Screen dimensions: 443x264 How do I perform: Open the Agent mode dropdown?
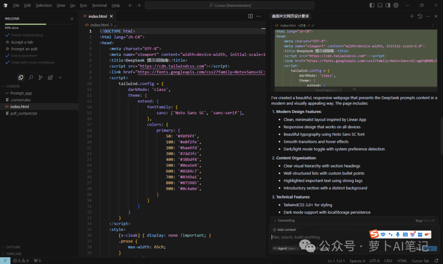click(285, 248)
